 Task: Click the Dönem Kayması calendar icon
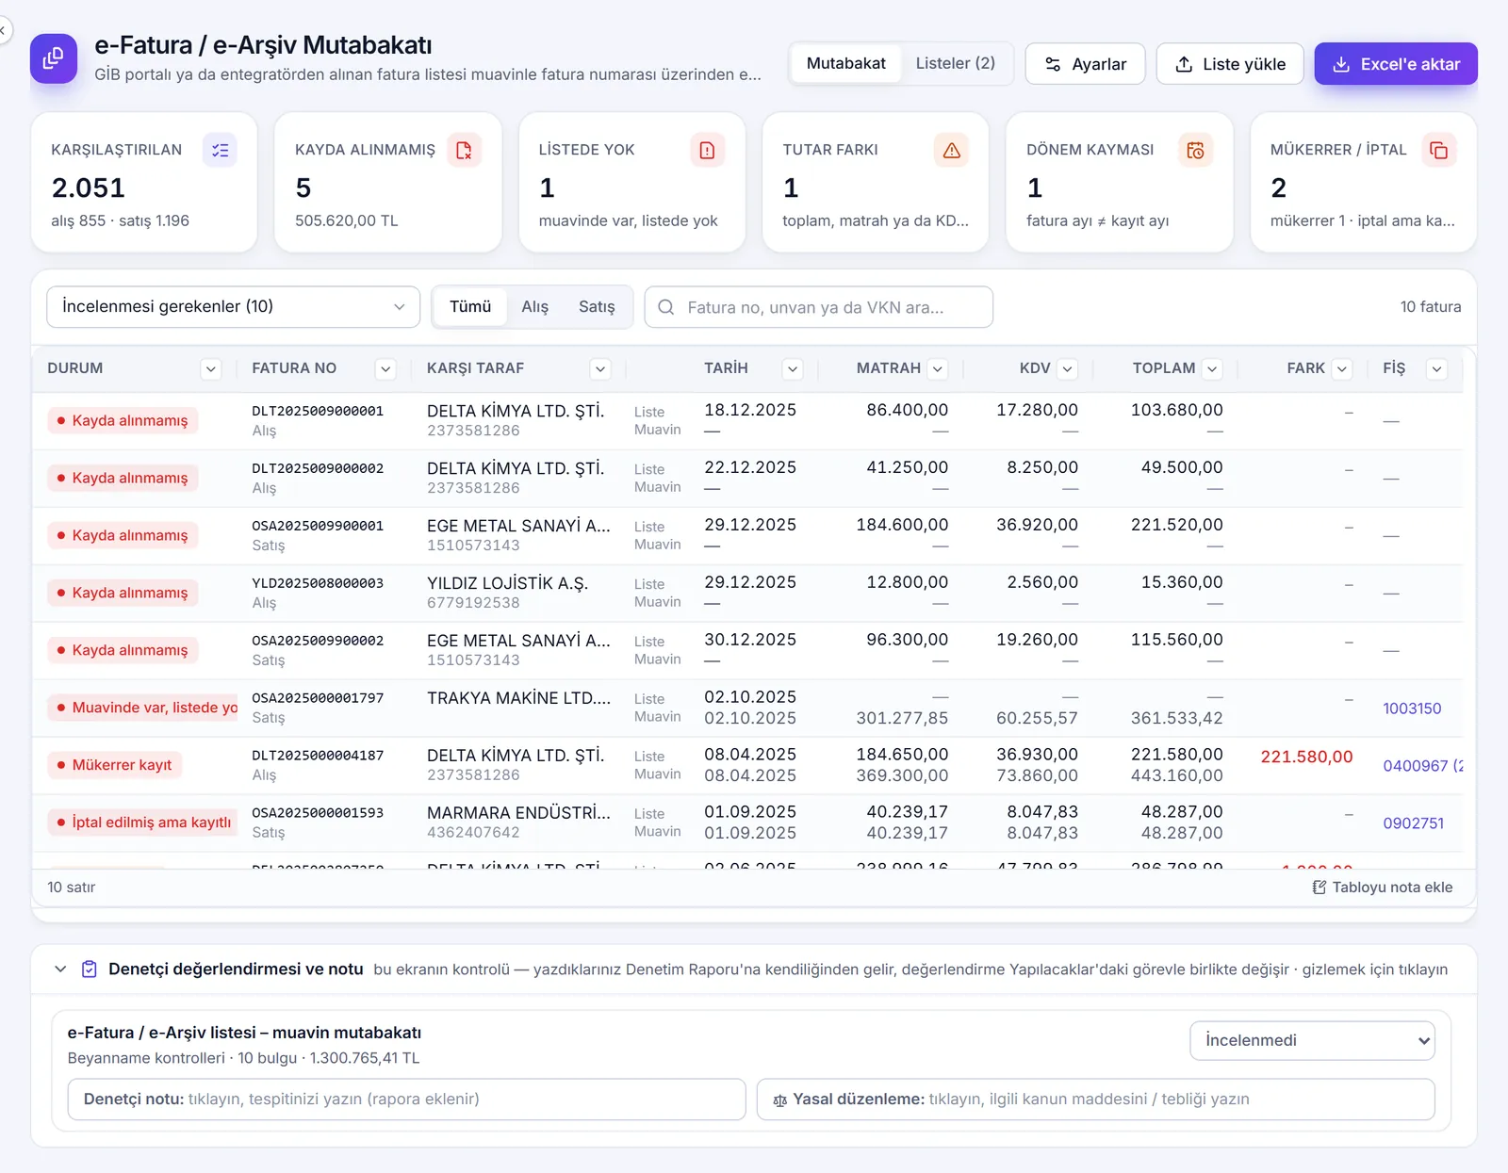[x=1195, y=150]
